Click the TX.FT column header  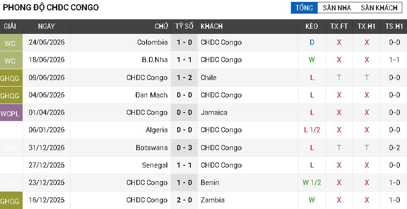(x=339, y=26)
